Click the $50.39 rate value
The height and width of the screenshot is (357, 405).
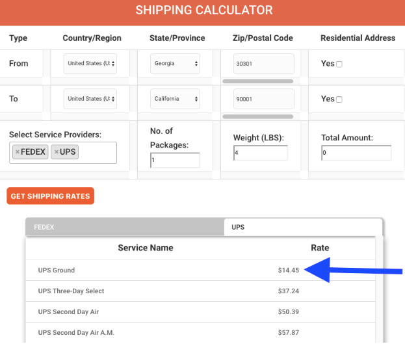tap(289, 311)
